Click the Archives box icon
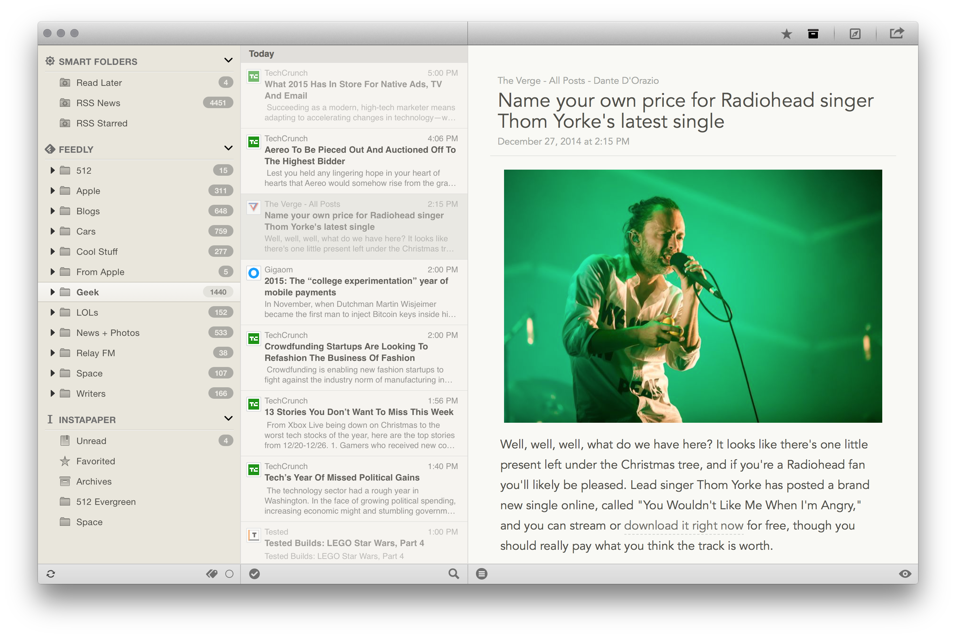This screenshot has width=956, height=638. 65,481
